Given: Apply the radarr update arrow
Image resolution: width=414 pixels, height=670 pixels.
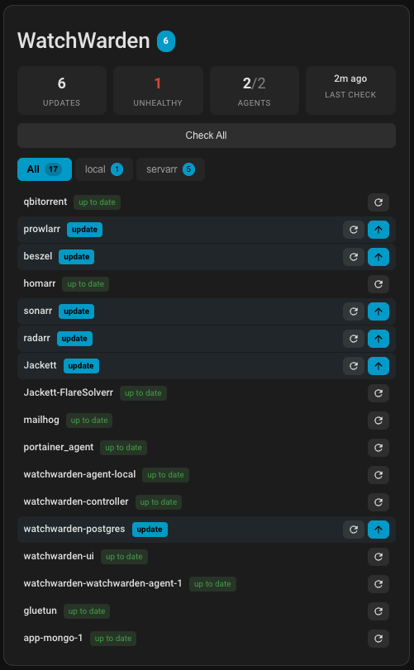Looking at the screenshot, I should point(378,339).
